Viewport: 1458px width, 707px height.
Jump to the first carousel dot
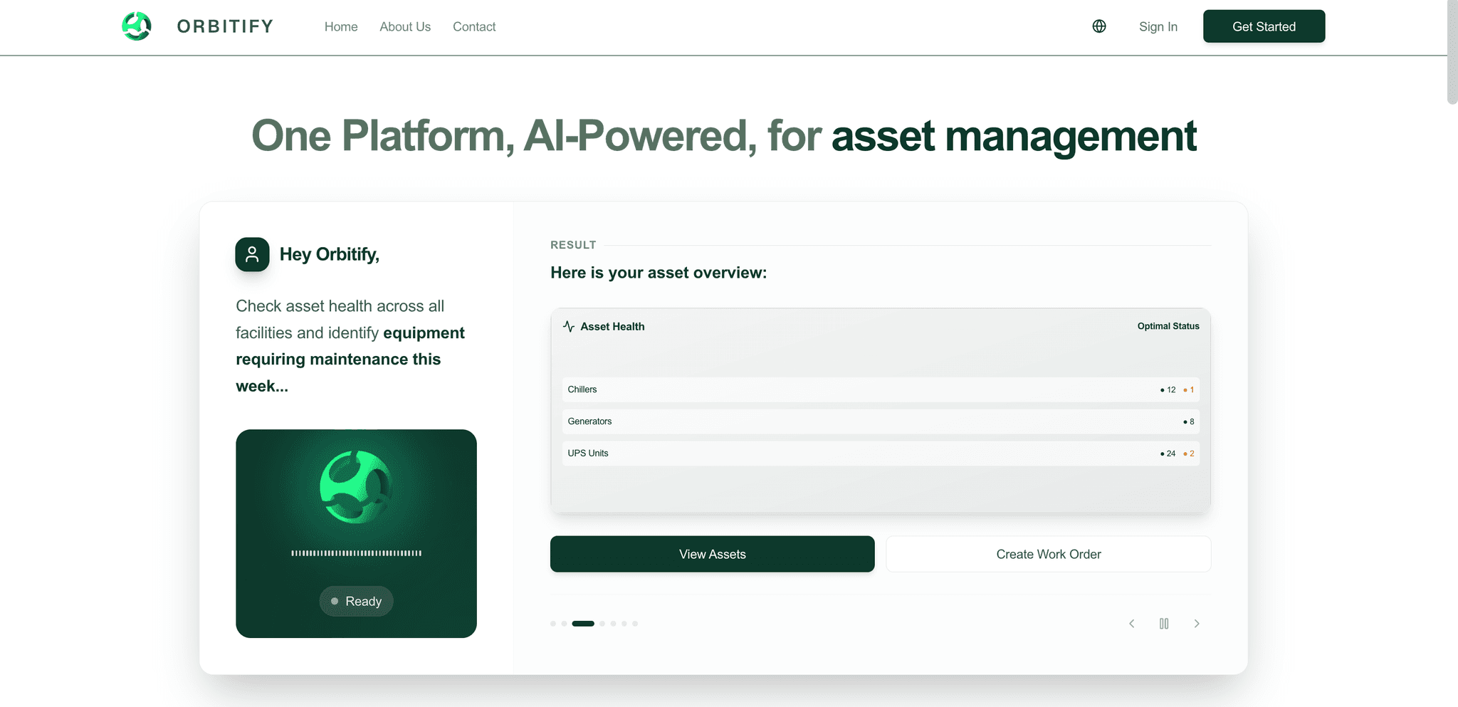tap(553, 624)
